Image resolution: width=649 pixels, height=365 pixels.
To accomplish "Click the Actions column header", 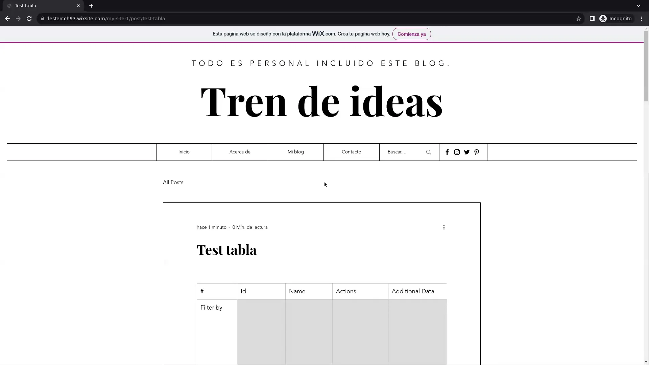I will [360, 291].
